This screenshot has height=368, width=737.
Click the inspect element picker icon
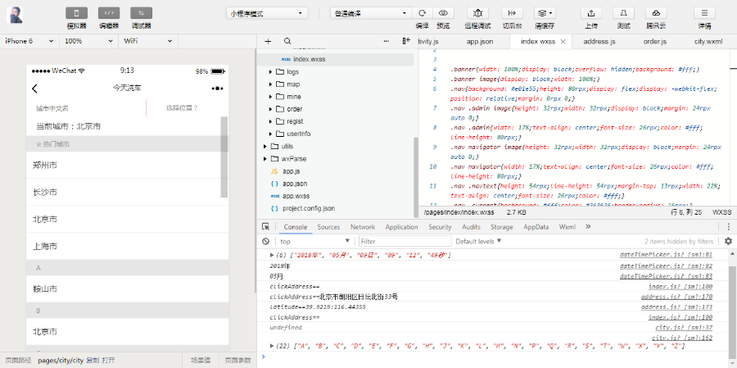[266, 227]
